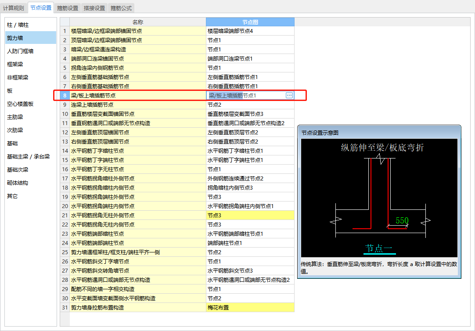Select 次肋梁 in the sidebar
The width and height of the screenshot is (475, 331).
[x=31, y=130]
